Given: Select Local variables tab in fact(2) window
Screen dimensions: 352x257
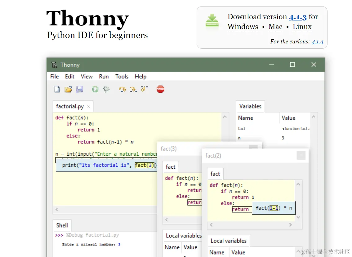Looking at the screenshot, I should pos(229,241).
